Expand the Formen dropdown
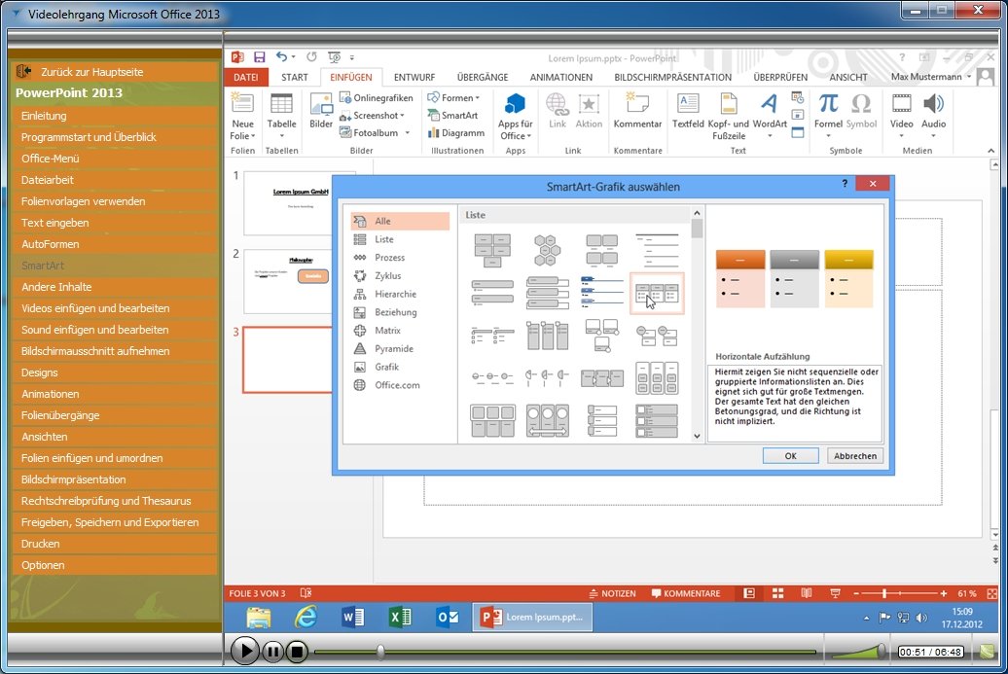 pos(477,98)
